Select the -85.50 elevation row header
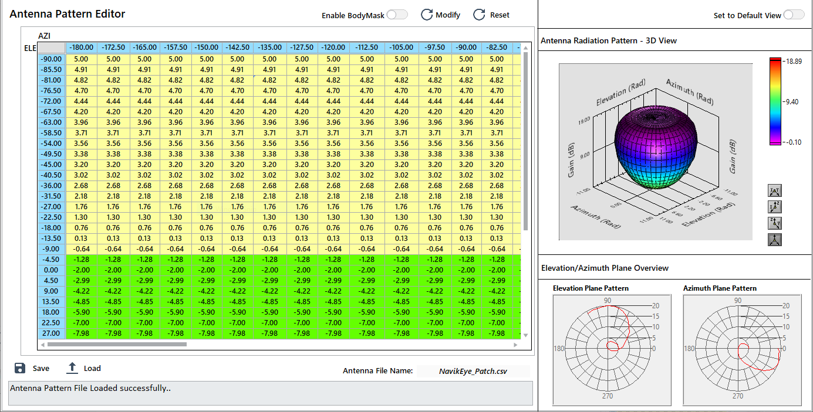813x412 pixels. pos(52,69)
